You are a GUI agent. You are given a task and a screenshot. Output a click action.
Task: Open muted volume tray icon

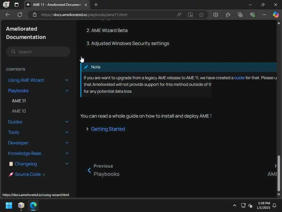[250, 205]
